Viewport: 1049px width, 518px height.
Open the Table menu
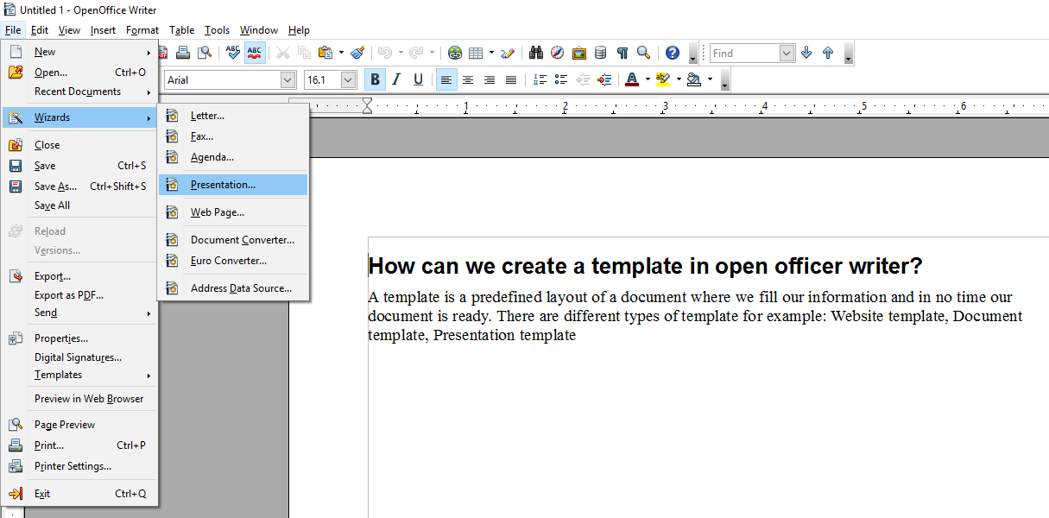(181, 29)
